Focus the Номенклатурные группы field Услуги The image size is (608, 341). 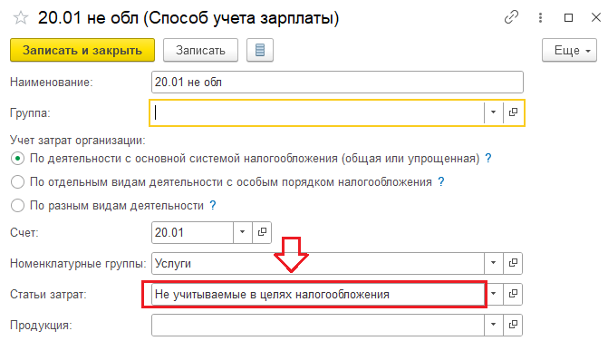click(x=318, y=263)
